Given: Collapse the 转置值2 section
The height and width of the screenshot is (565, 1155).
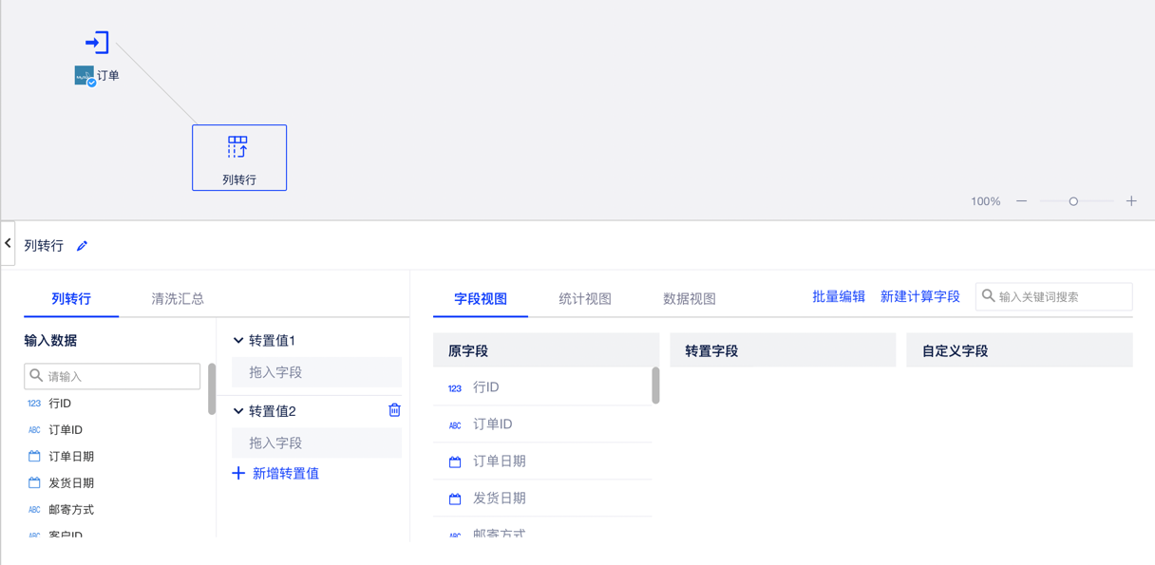Looking at the screenshot, I should [238, 411].
